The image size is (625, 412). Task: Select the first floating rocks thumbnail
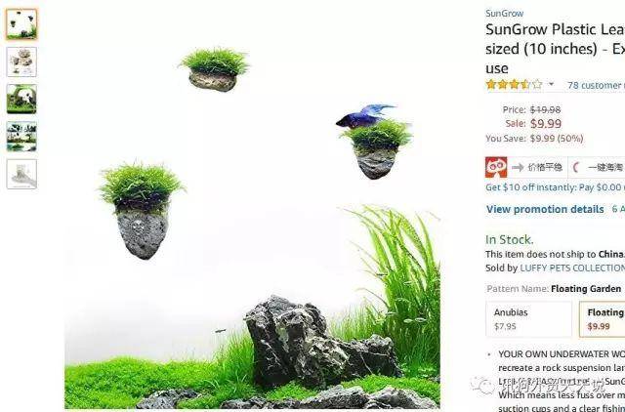coord(21,24)
